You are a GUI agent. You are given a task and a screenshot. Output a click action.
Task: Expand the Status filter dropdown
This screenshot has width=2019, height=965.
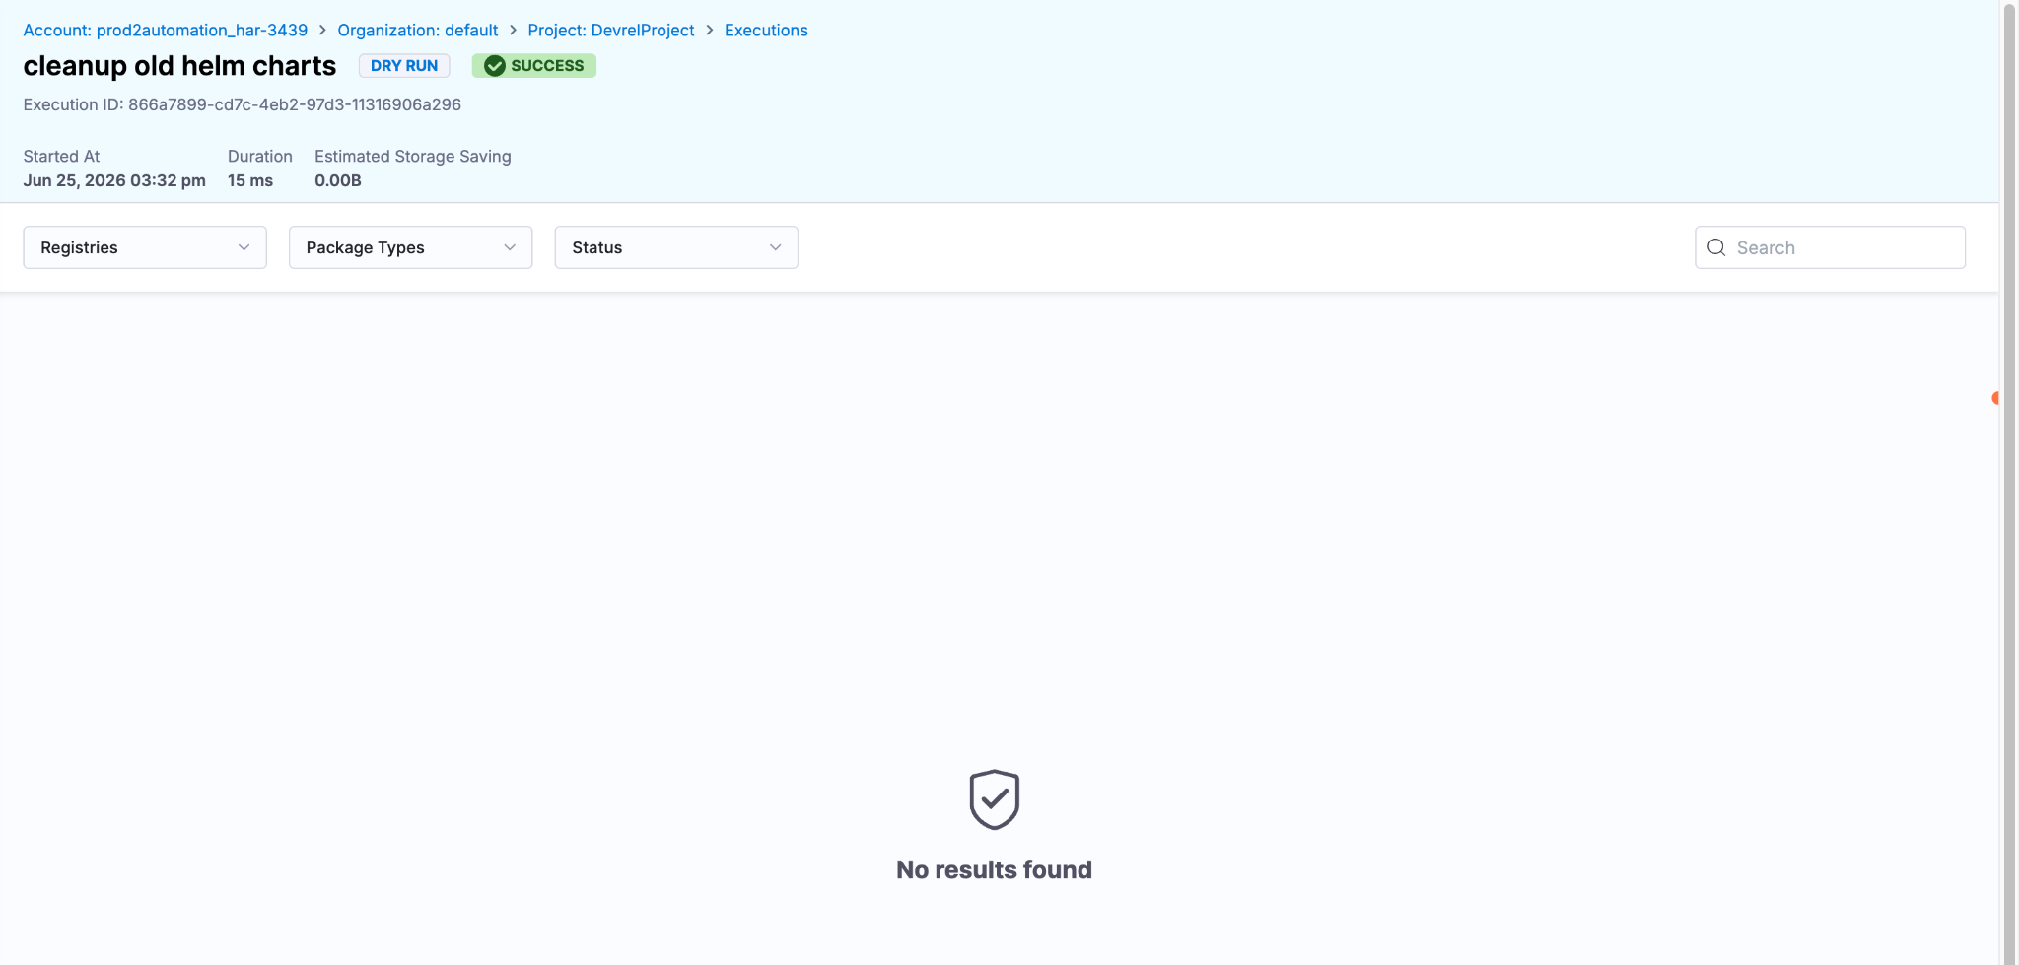pyautogui.click(x=676, y=247)
